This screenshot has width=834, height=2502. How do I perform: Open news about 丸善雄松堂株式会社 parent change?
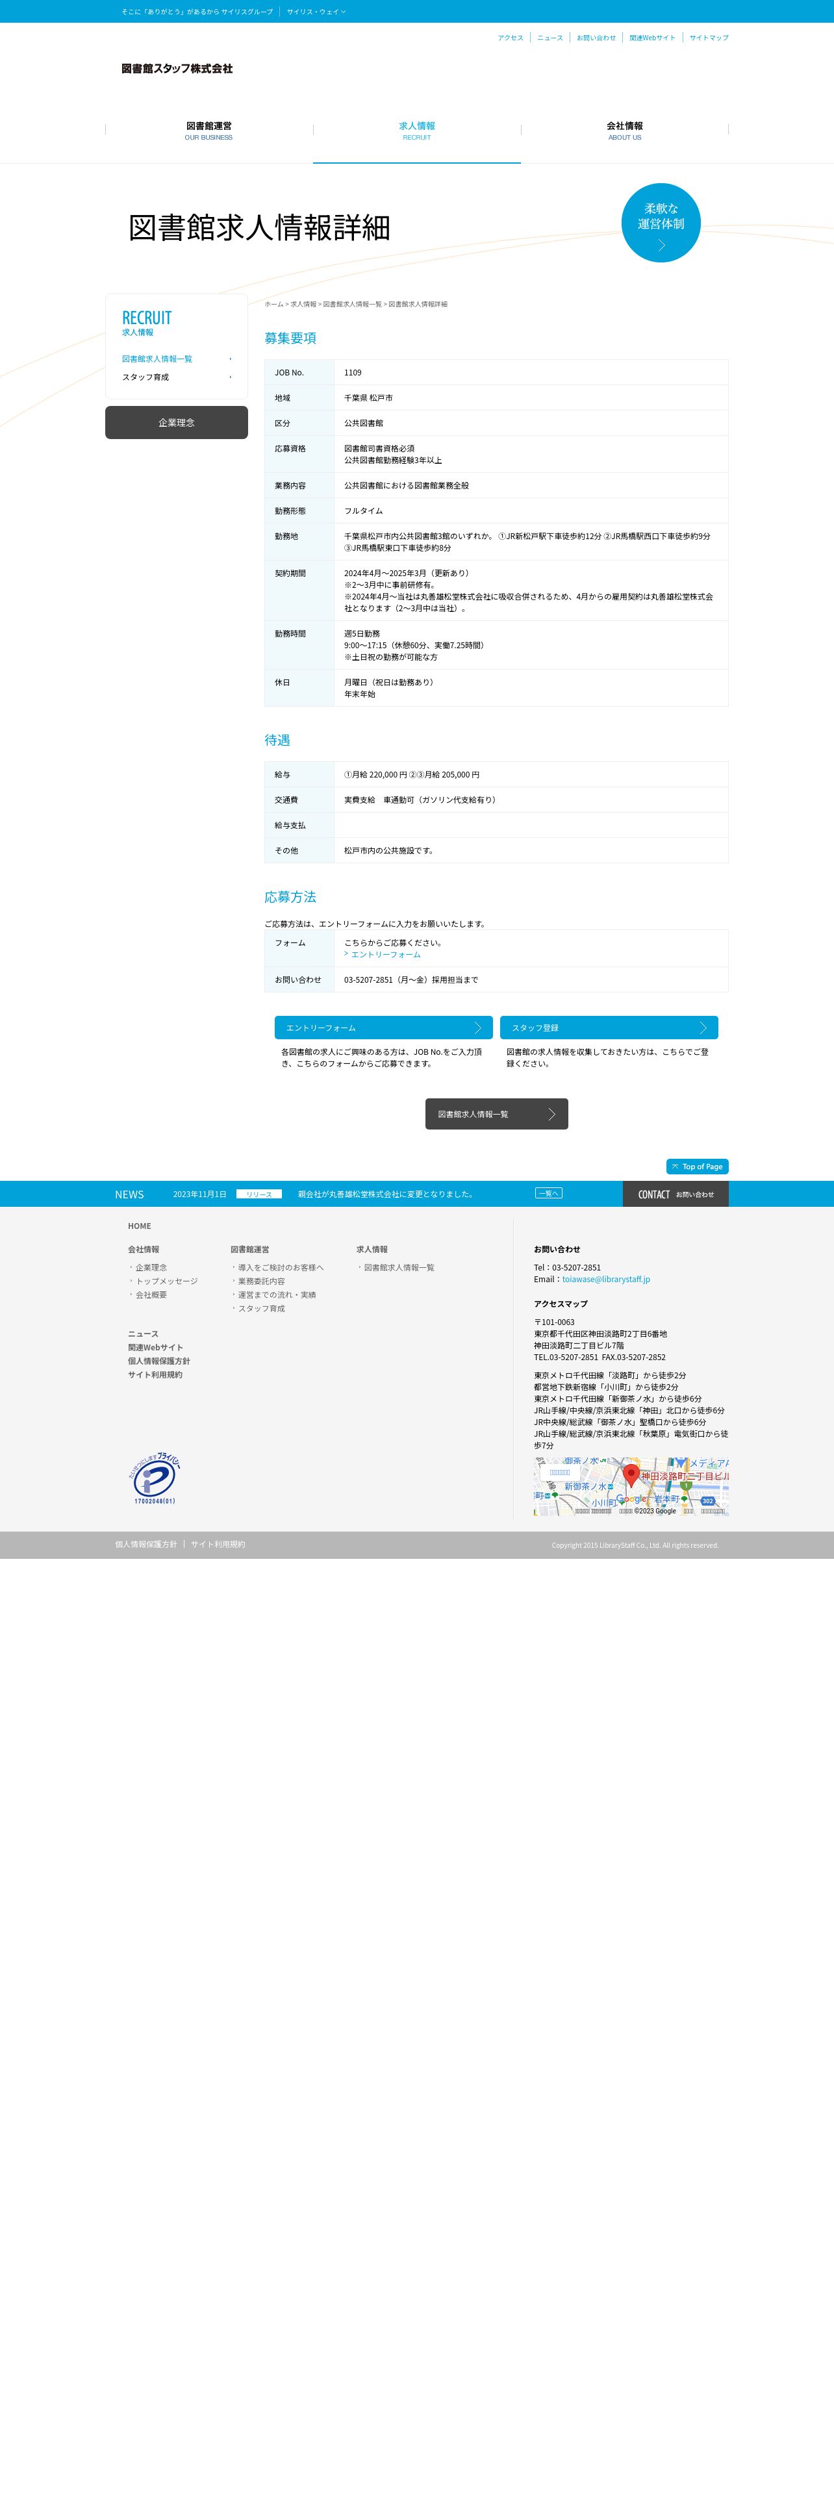click(385, 1194)
